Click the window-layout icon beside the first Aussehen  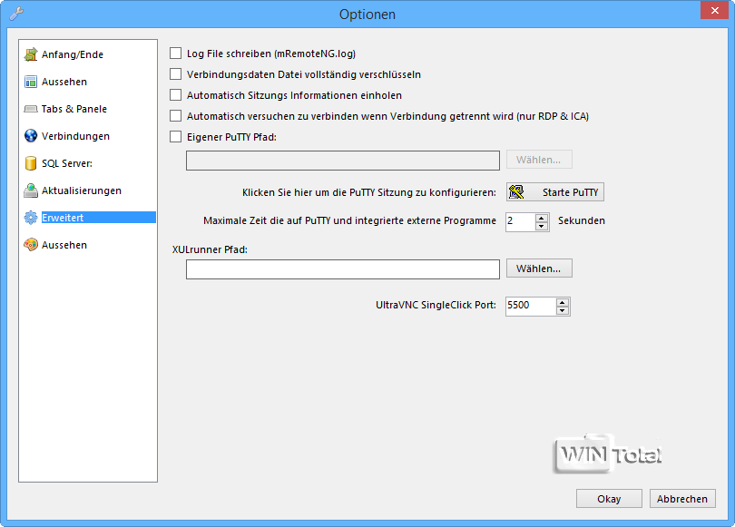coord(31,82)
